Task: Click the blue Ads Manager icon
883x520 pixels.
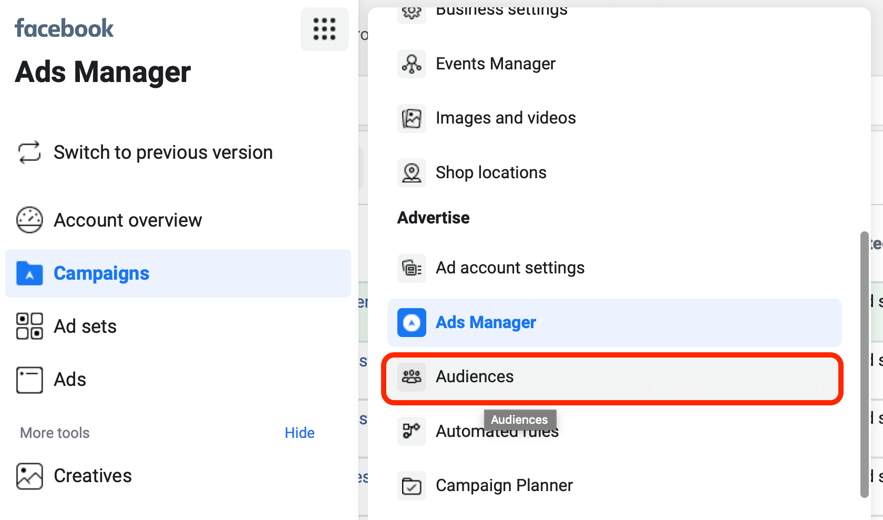Action: pyautogui.click(x=412, y=322)
